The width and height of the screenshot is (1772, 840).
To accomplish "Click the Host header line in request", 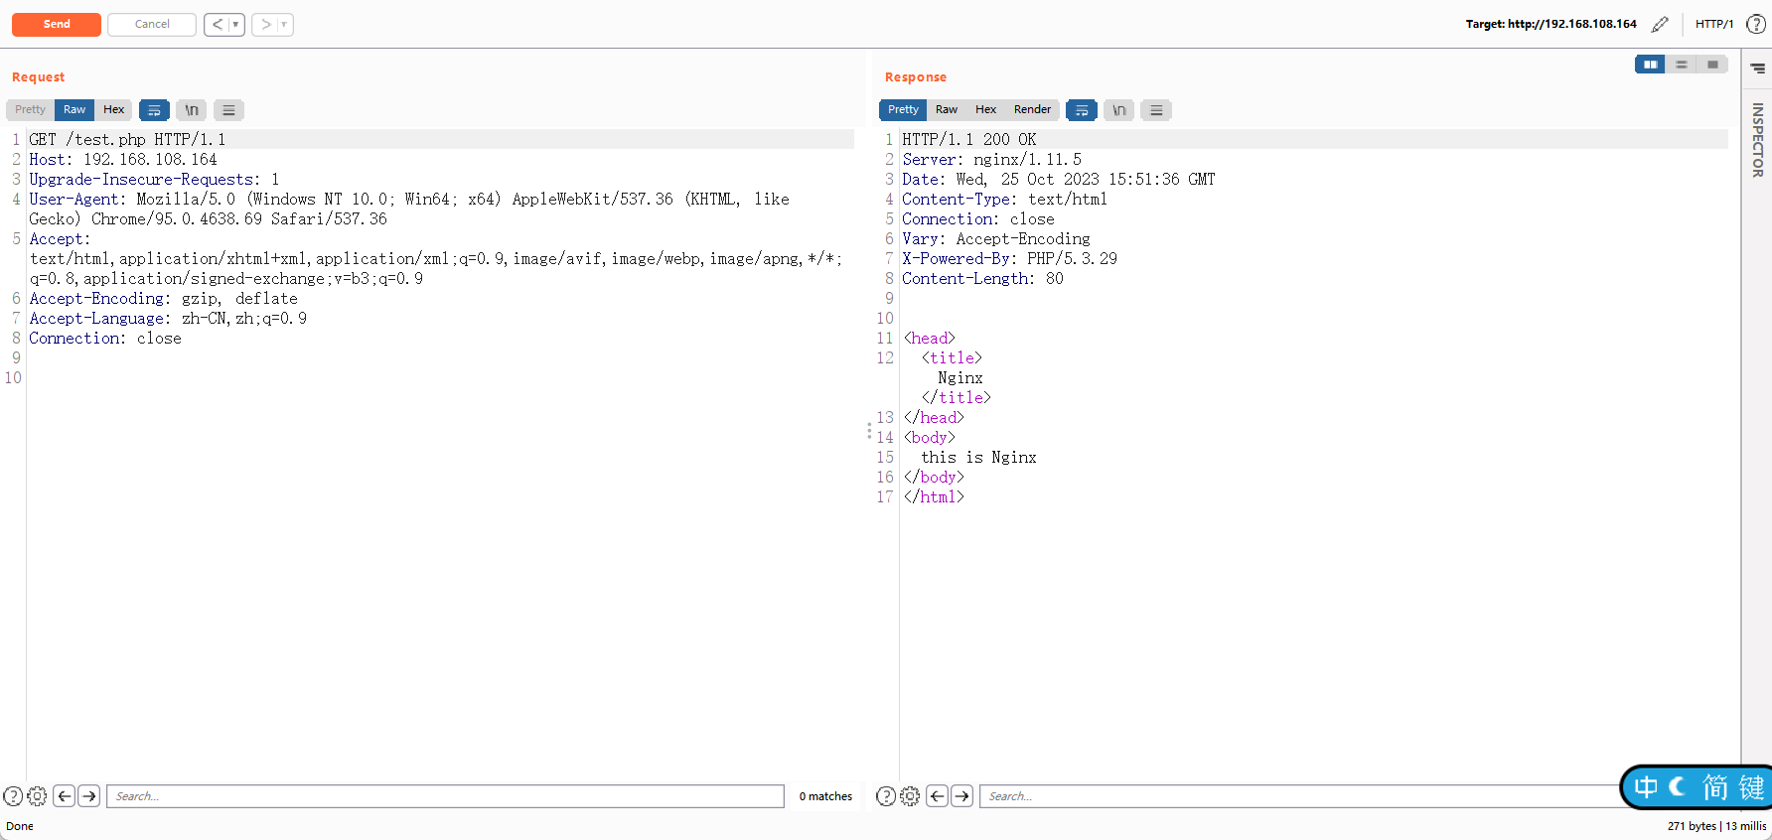I will (123, 159).
